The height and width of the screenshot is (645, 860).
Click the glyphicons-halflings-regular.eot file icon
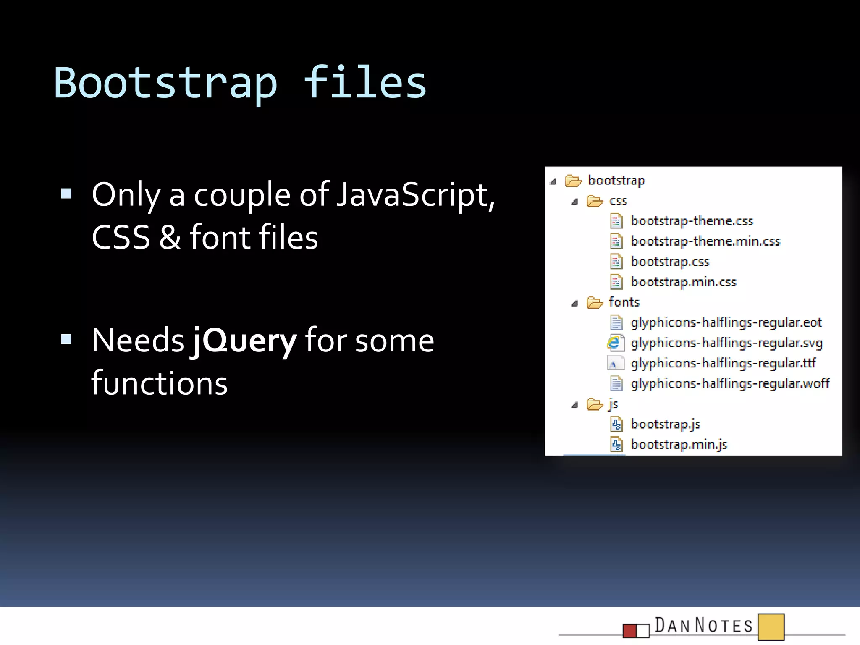(x=616, y=323)
